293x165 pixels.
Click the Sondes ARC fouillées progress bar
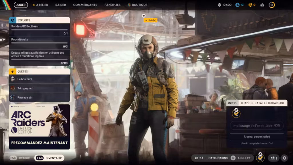(39, 30)
